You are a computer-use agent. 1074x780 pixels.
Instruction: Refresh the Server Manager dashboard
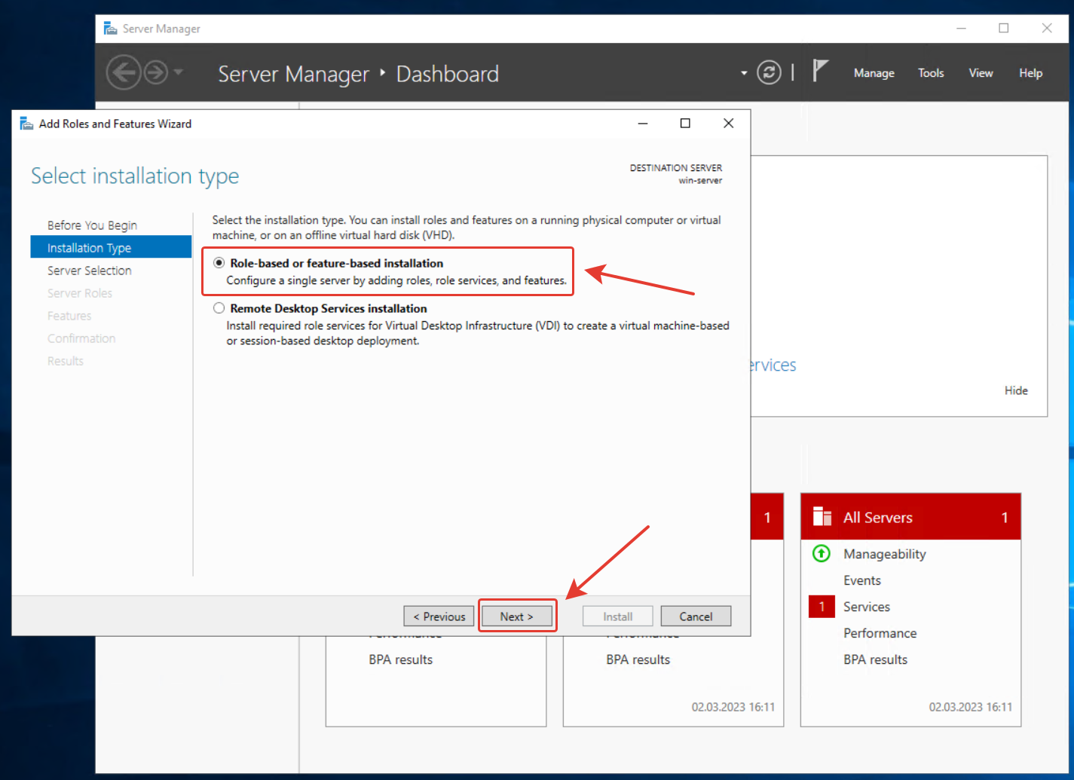pyautogui.click(x=769, y=72)
